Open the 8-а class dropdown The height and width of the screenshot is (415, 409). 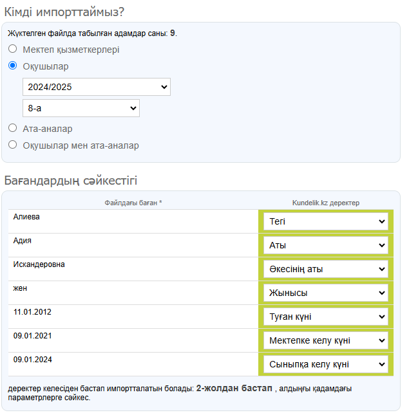81,108
